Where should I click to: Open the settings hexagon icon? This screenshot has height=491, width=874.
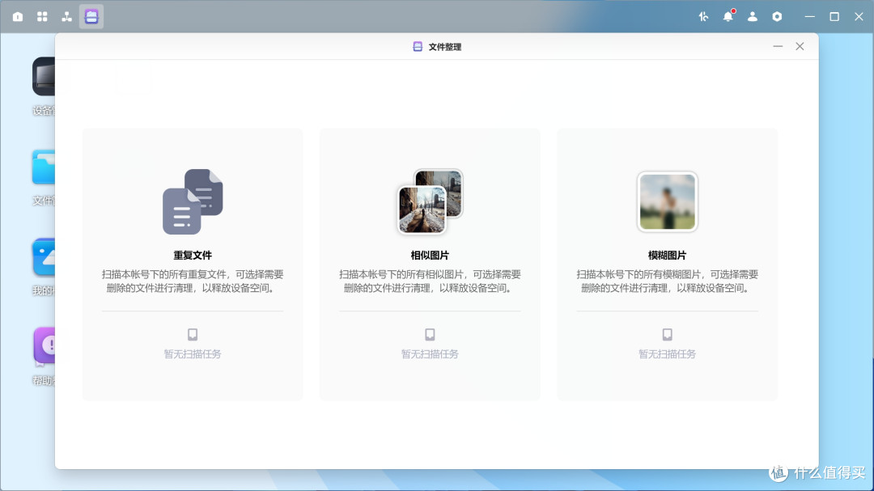[777, 17]
